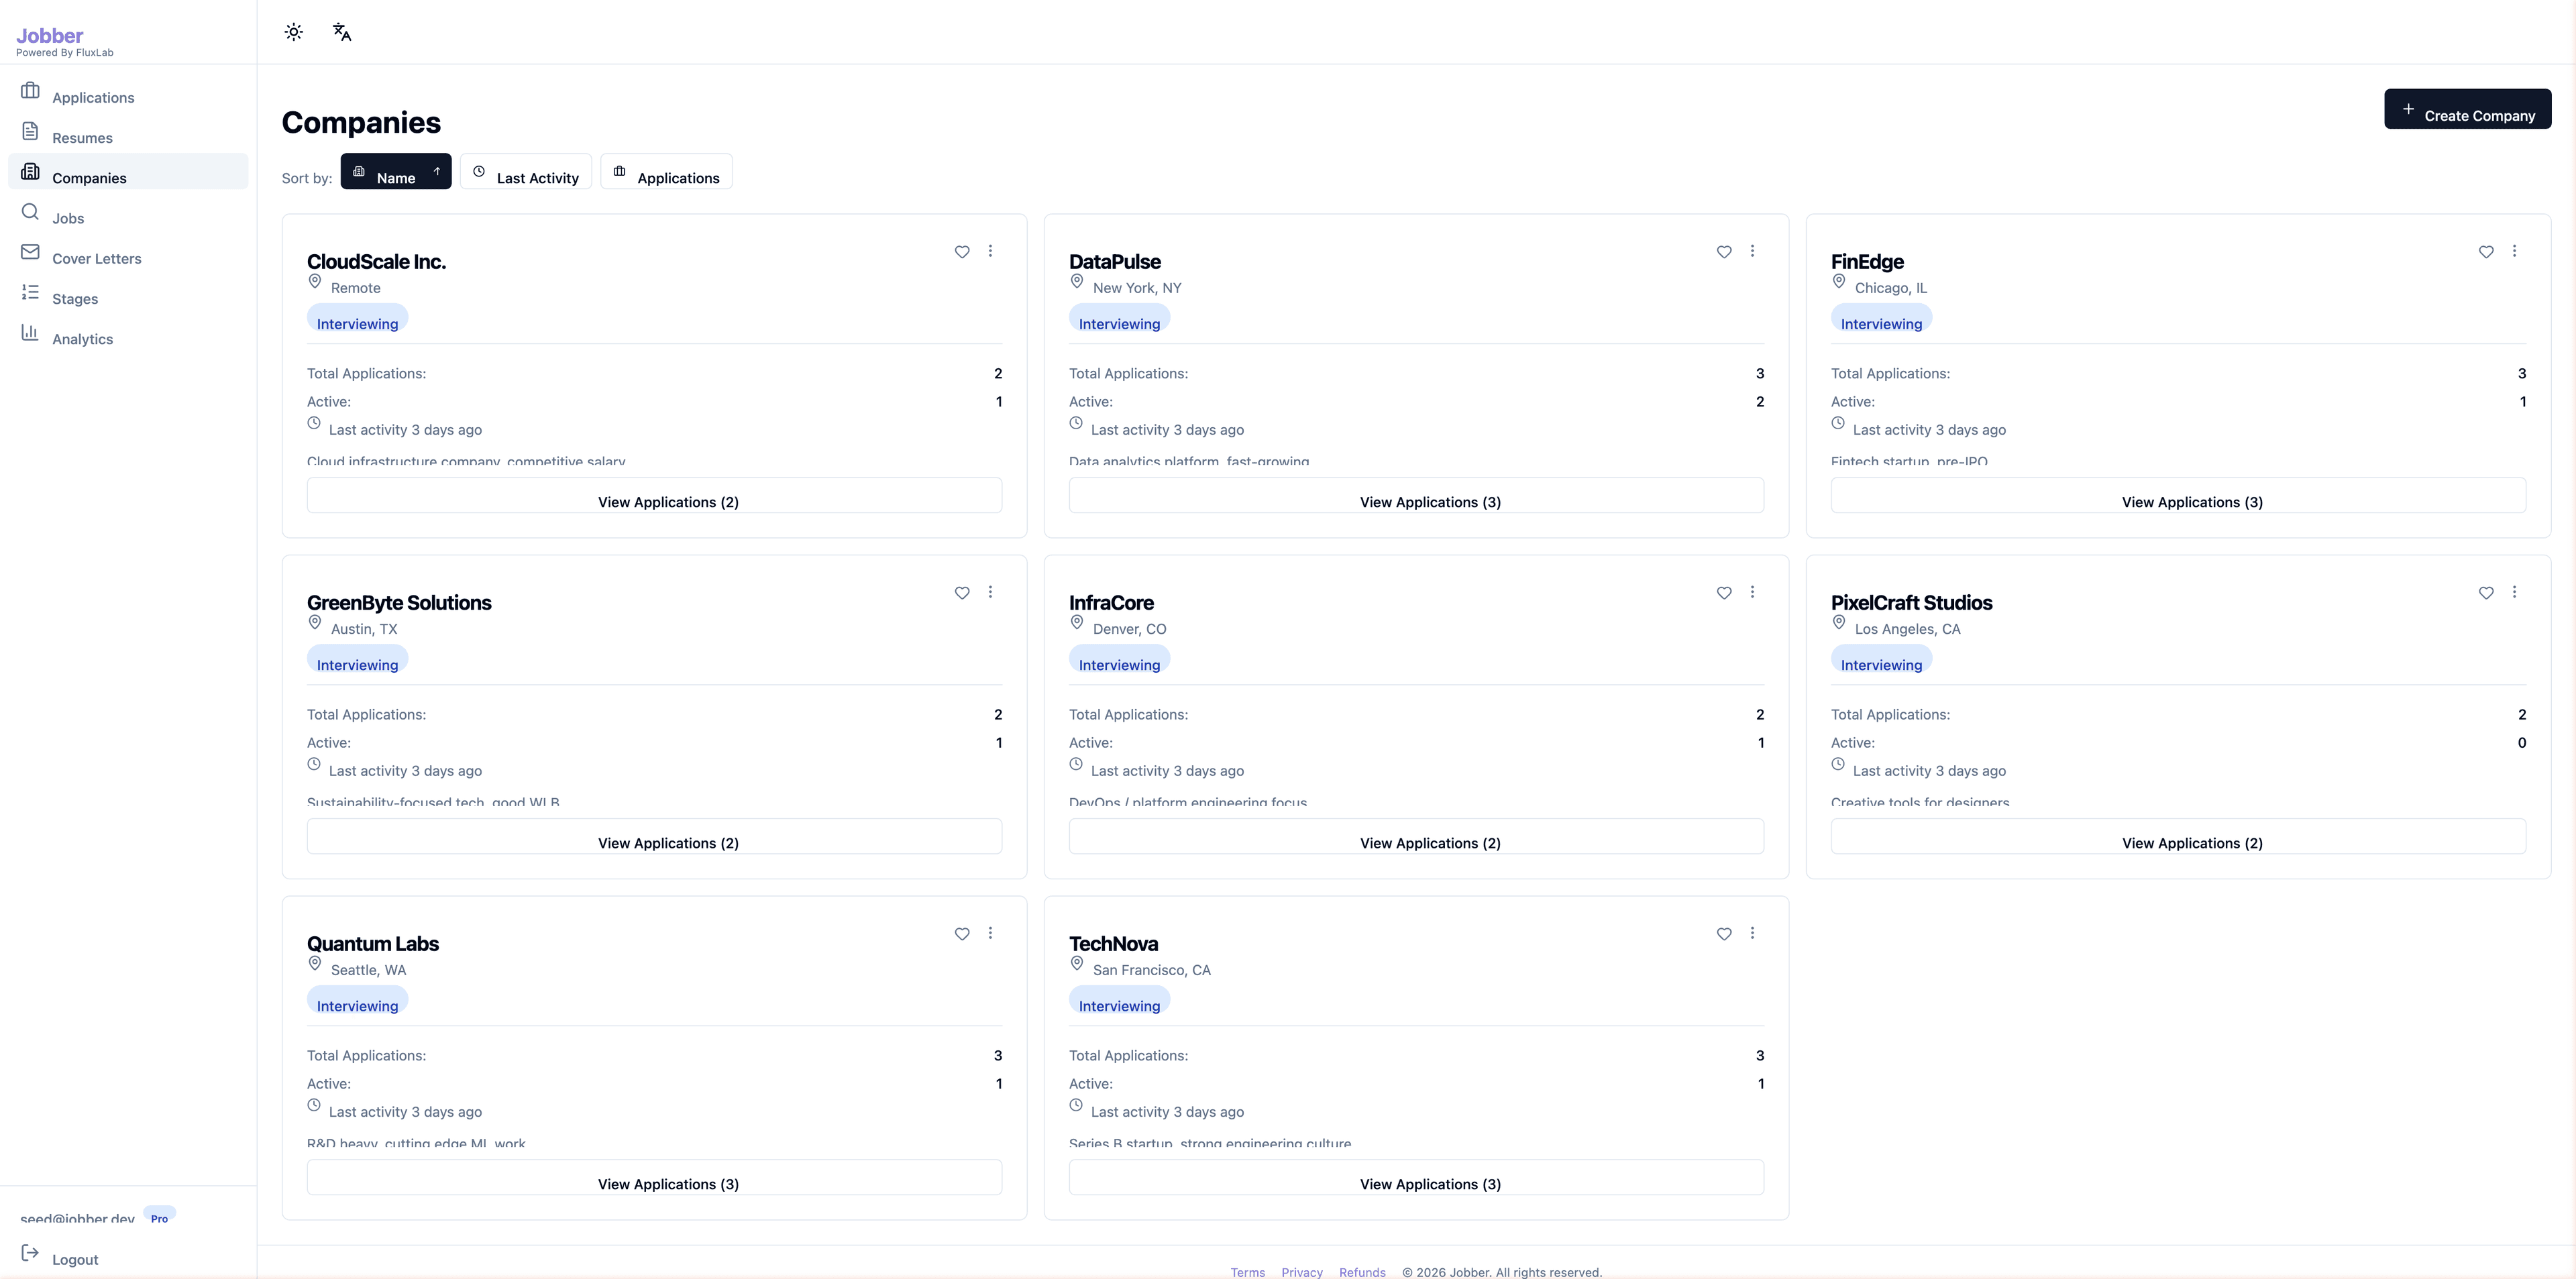Open the three-dot menu on FinEdge card
The image size is (2576, 1279).
(2514, 251)
